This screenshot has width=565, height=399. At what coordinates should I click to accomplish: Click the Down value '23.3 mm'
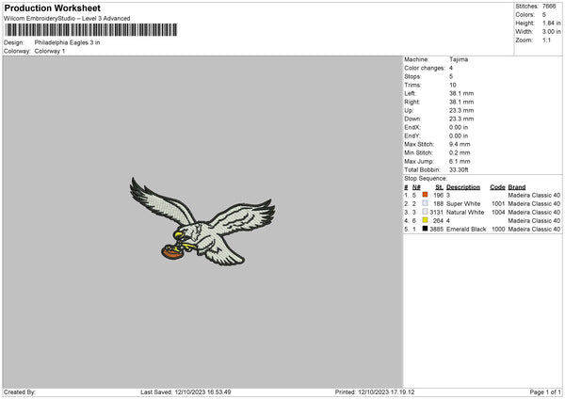tap(461, 119)
